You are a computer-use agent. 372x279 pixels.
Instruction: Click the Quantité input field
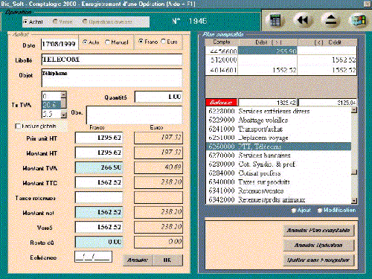pyautogui.click(x=158, y=97)
